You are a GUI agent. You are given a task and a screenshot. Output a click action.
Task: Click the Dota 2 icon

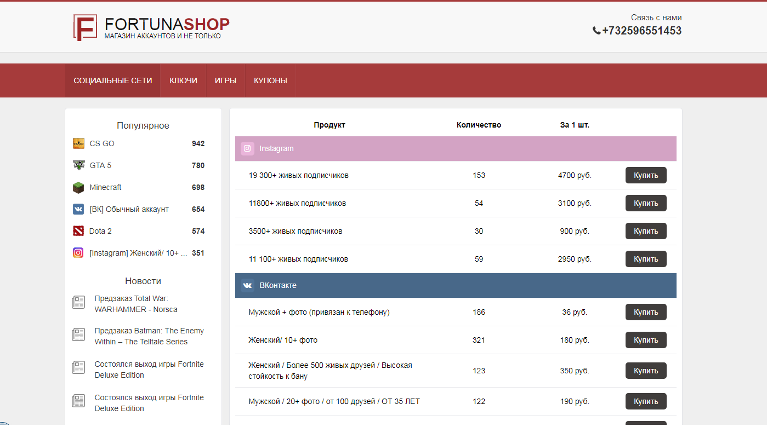coord(78,231)
